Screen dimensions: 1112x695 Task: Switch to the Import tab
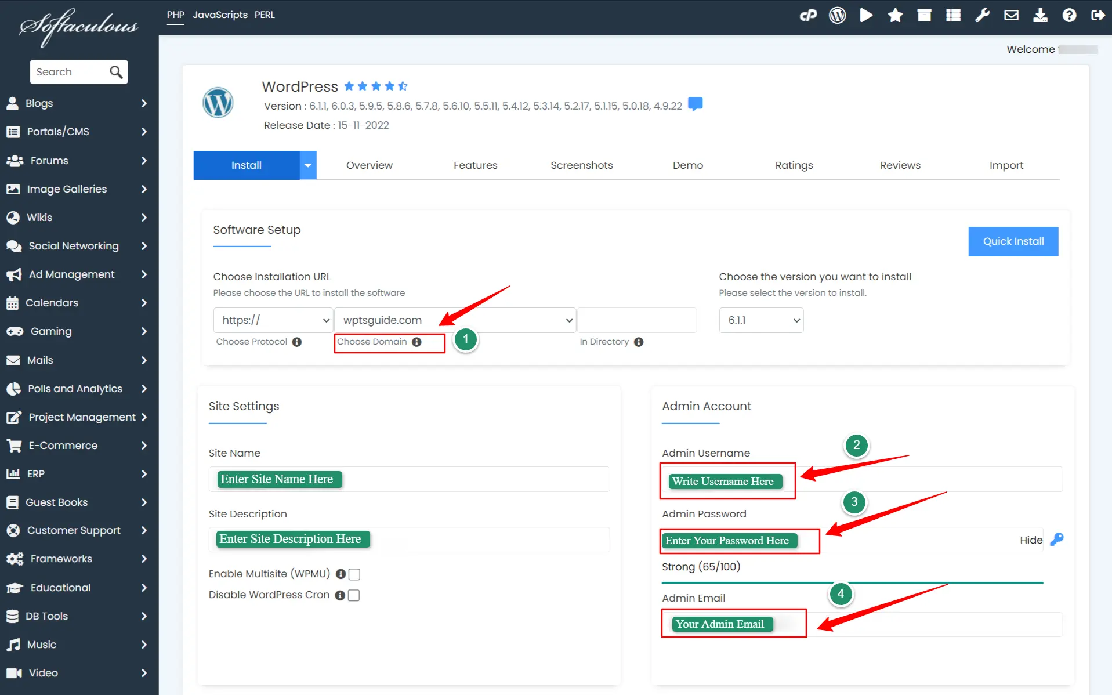point(1006,165)
